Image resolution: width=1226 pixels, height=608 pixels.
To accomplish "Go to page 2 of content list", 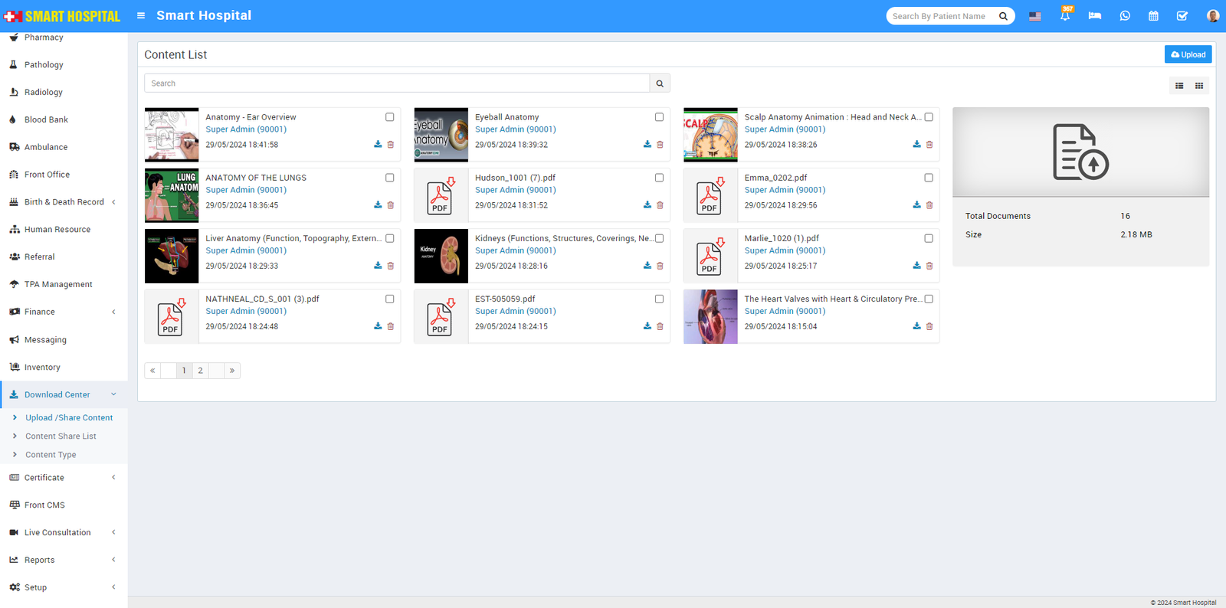I will point(200,371).
